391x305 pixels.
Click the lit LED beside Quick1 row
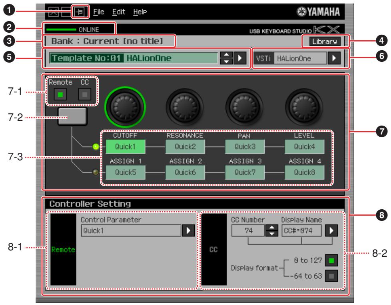click(96, 147)
